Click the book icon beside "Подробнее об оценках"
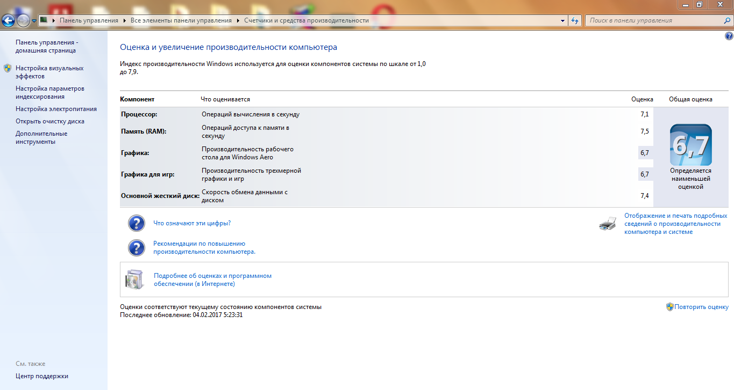734x390 pixels. 134,279
